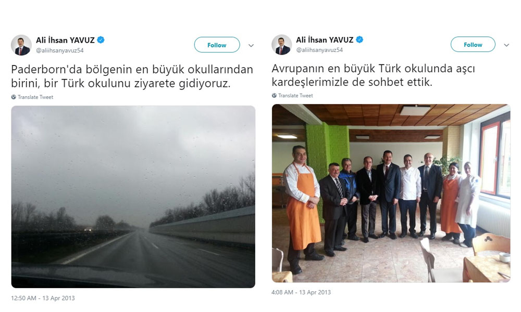Translate the Avrupanın tweet
521x312 pixels.
295,96
